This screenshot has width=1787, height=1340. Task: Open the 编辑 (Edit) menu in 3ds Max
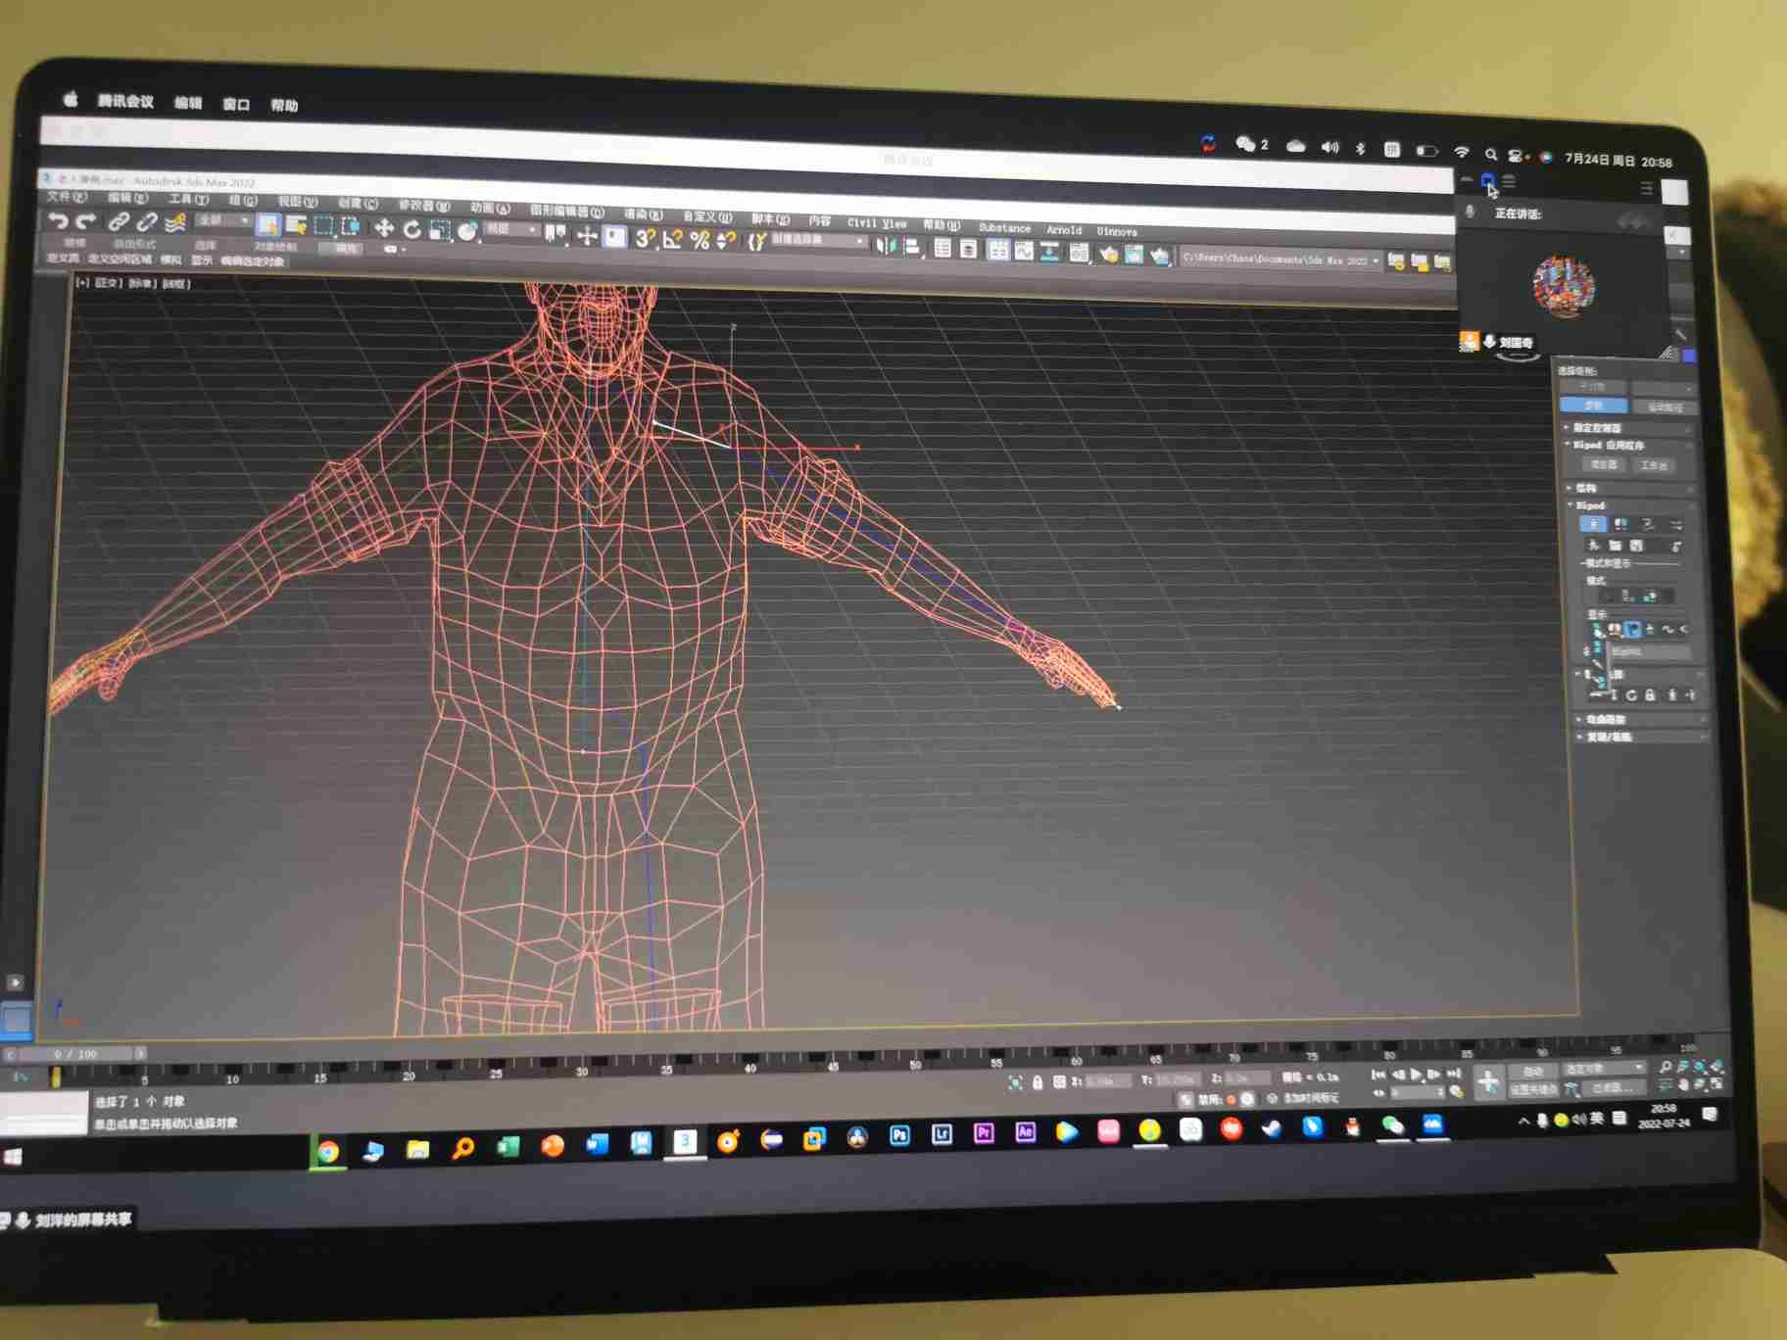click(x=127, y=198)
